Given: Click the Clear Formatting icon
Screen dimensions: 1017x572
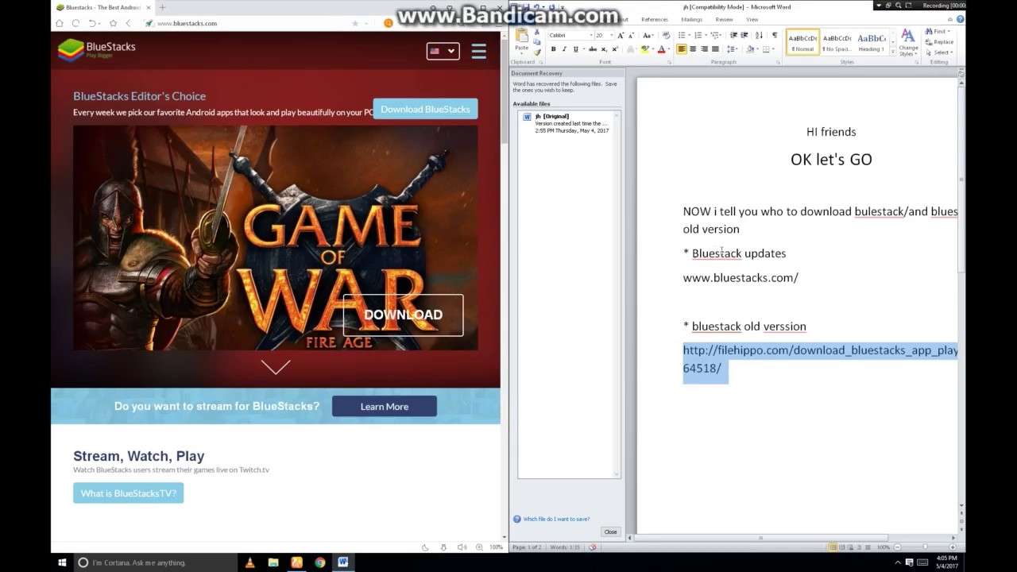Looking at the screenshot, I should click(666, 35).
